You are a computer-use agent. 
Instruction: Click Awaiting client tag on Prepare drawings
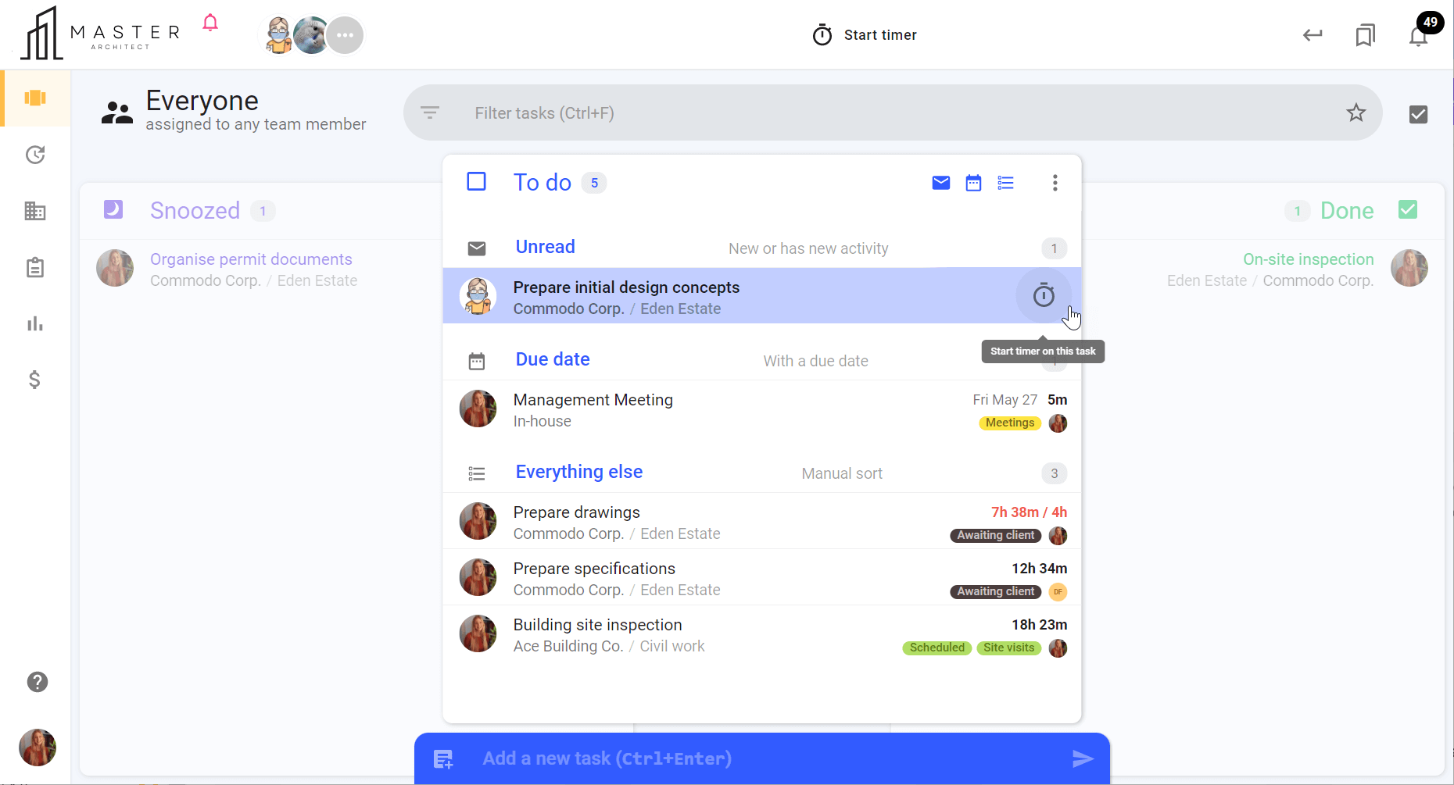[x=995, y=535]
